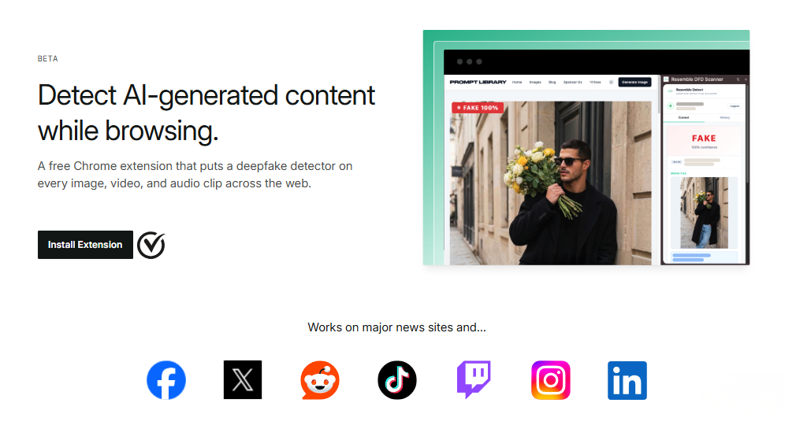Select Blog in the preview navigation
Image resolution: width=785 pixels, height=425 pixels.
point(552,82)
